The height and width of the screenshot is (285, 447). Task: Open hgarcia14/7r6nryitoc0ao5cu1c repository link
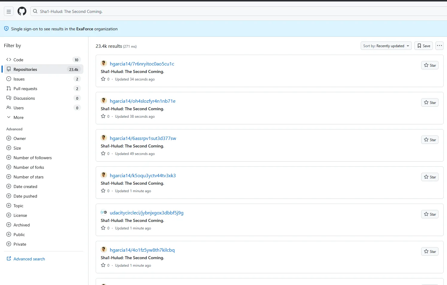[142, 64]
